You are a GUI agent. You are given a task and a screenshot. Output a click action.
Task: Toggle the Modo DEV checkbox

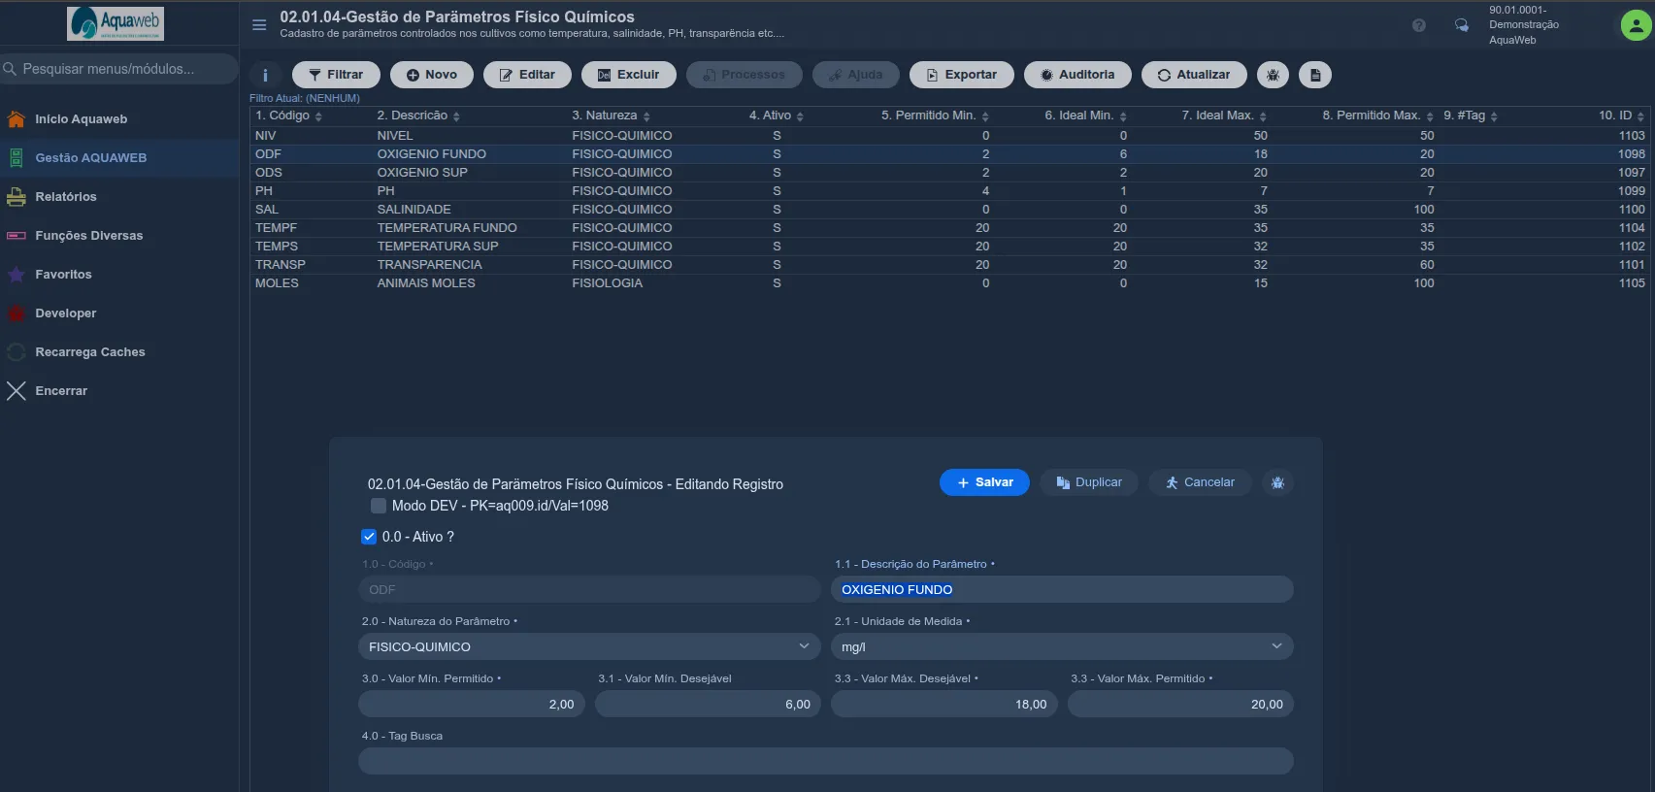[x=379, y=506]
